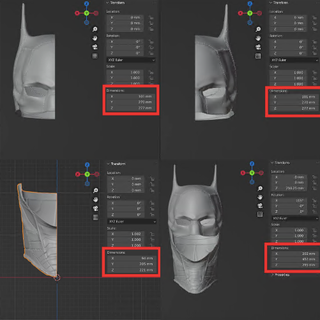This screenshot has height=320, width=320.
Task: Click green Y gizmo axis in bottom-left neck-piece screenshot
Action: [87, 174]
